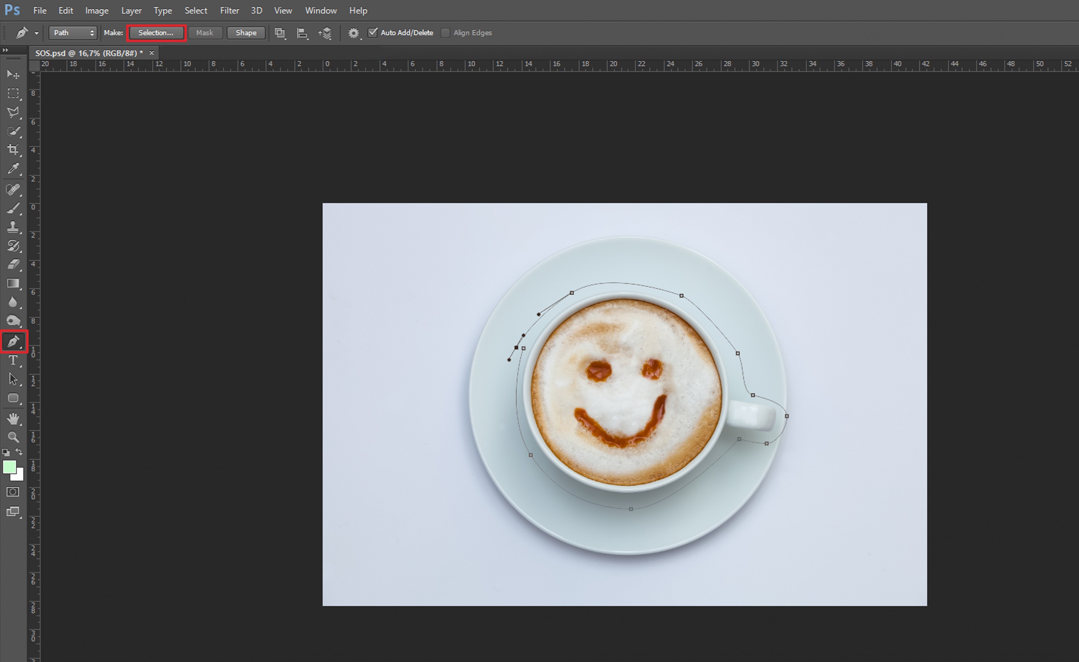The image size is (1079, 662).
Task: Open the Window menu
Action: click(x=321, y=10)
